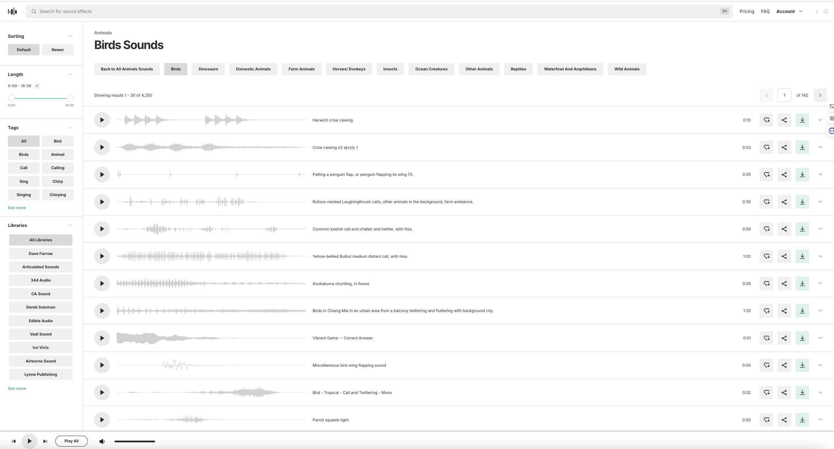Viewport: 834px width, 449px height.
Task: Click the maximum length slider handle
Action: (x=70, y=98)
